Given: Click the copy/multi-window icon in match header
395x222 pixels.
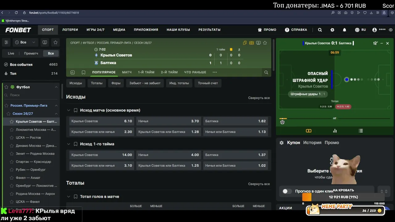Looking at the screenshot, I should point(245,43).
